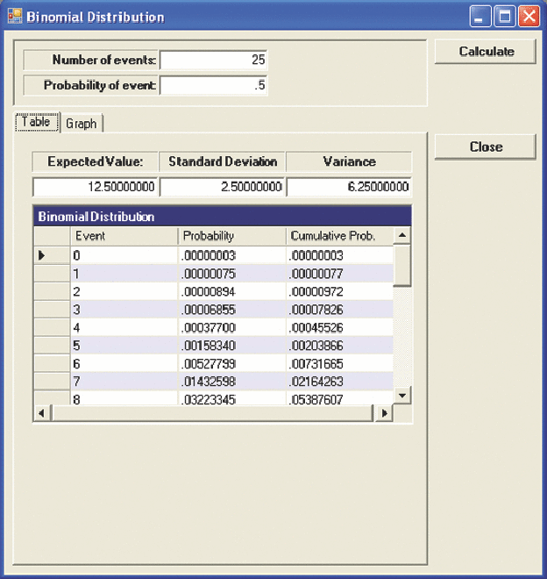The width and height of the screenshot is (547, 579).
Task: Click the Expected Value result field
Action: (x=96, y=187)
